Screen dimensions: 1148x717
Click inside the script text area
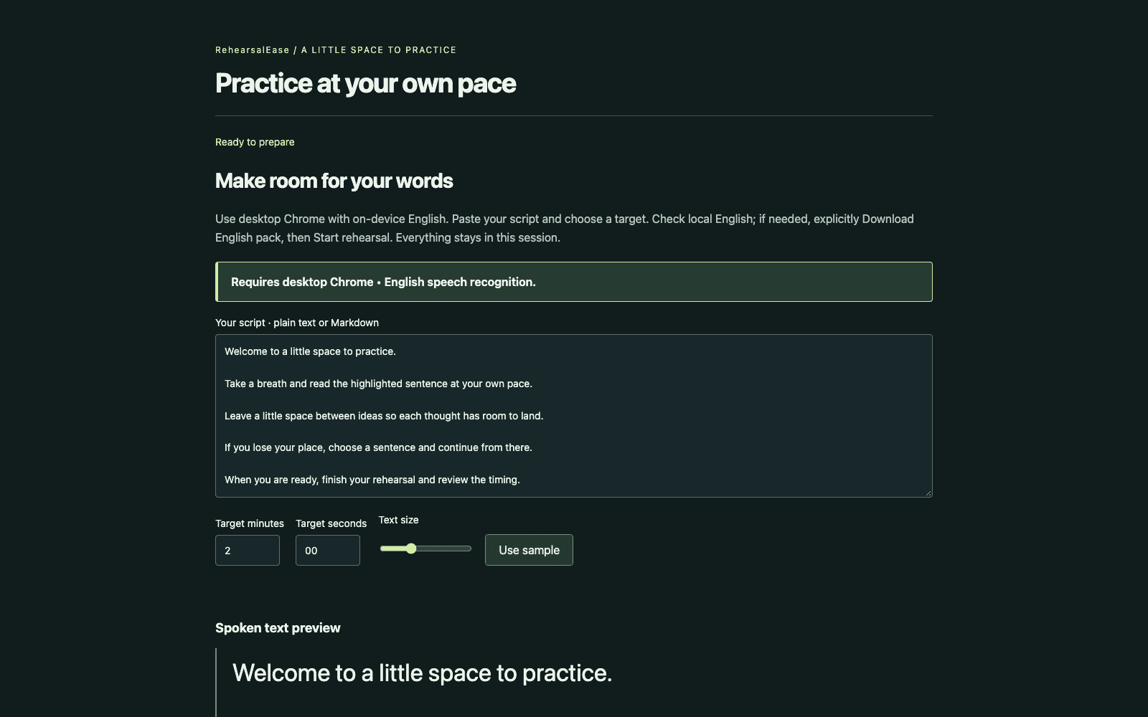(x=574, y=416)
